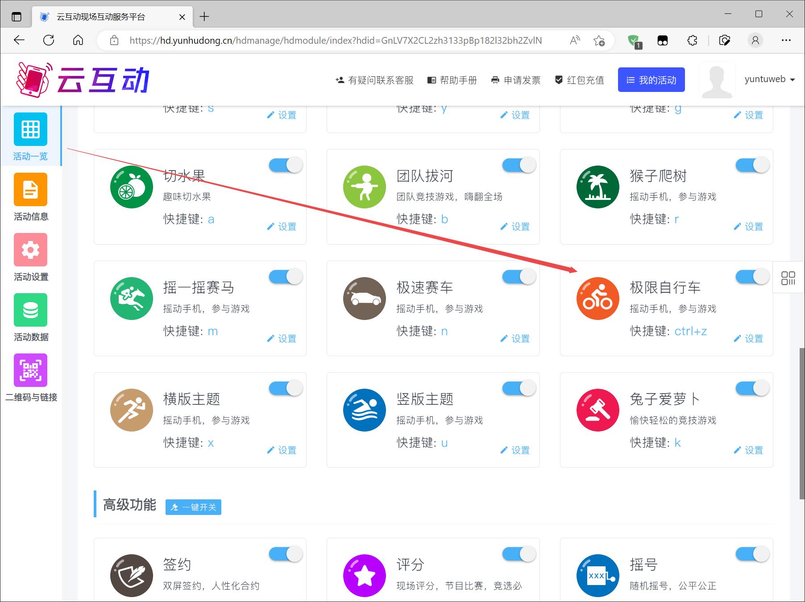
Task: Expand the yuntuweb account dropdown
Action: [x=770, y=79]
